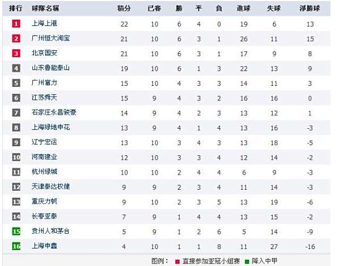Click the green legend swatch 降入中甲

point(246,261)
